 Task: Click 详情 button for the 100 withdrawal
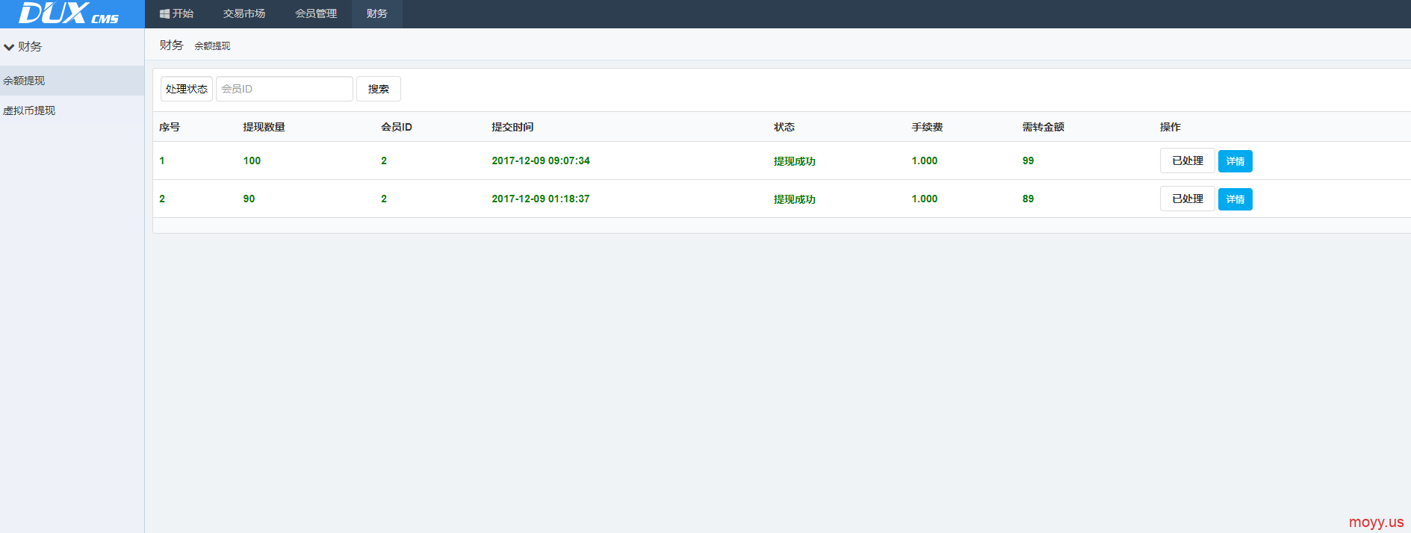click(x=1235, y=161)
